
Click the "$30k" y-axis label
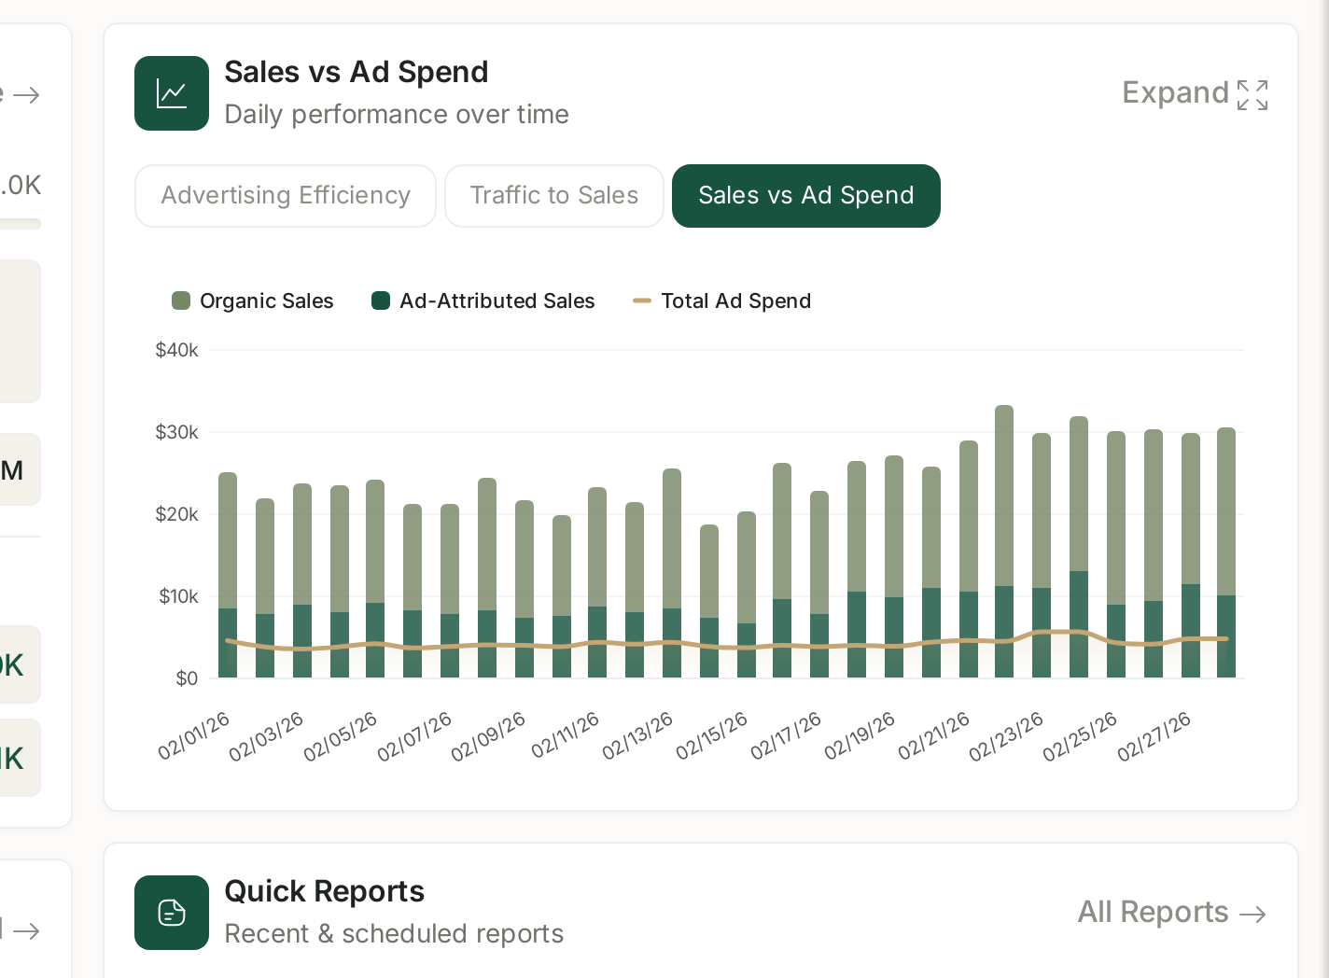(177, 432)
